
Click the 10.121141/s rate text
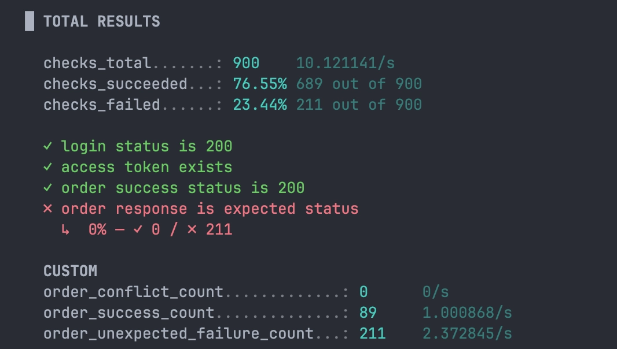[x=345, y=63]
